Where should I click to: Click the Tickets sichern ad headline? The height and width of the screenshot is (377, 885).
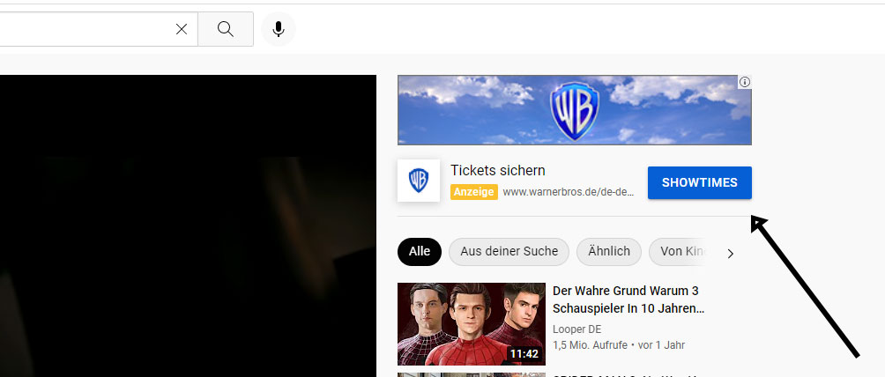(x=498, y=171)
